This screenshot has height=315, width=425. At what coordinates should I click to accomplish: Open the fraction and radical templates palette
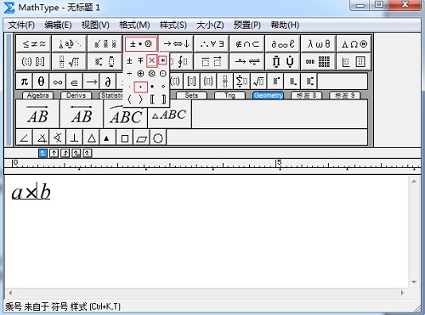pyautogui.click(x=70, y=61)
